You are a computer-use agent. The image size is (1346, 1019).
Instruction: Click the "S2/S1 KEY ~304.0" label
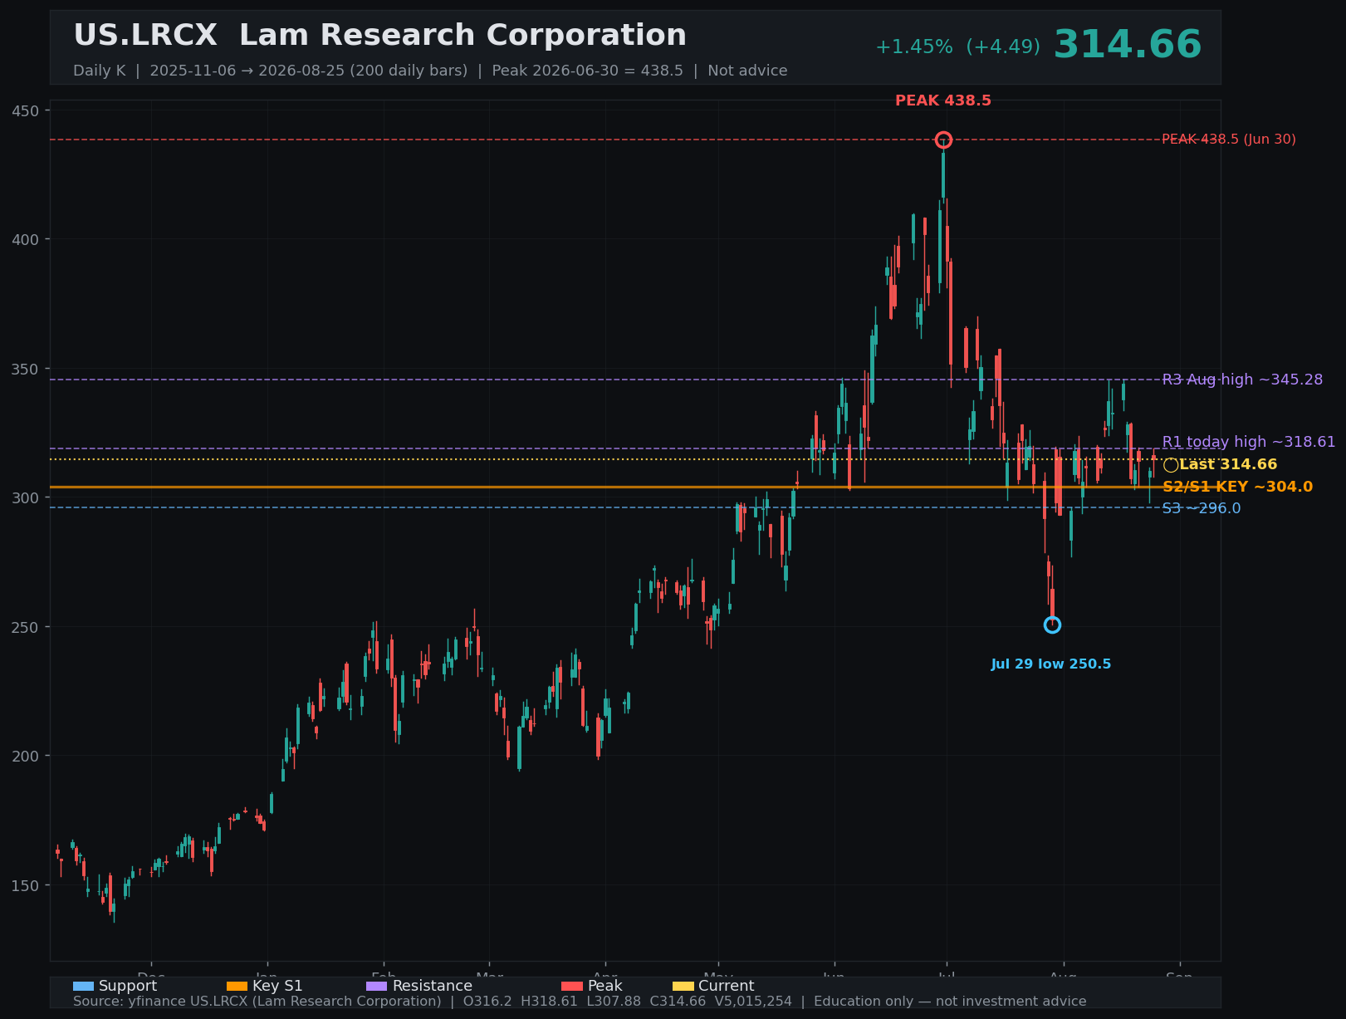tap(1237, 487)
